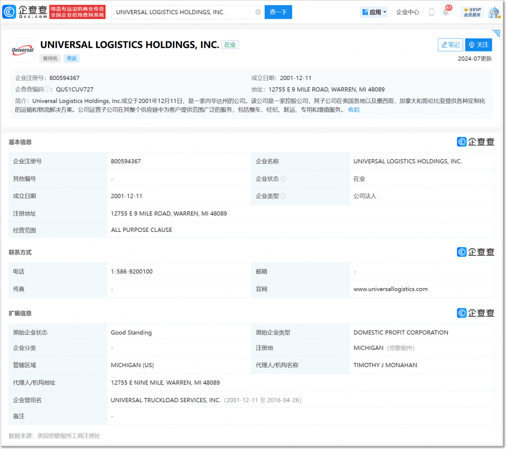Click the mobile phone icon
This screenshot has width=506, height=449.
431,12
